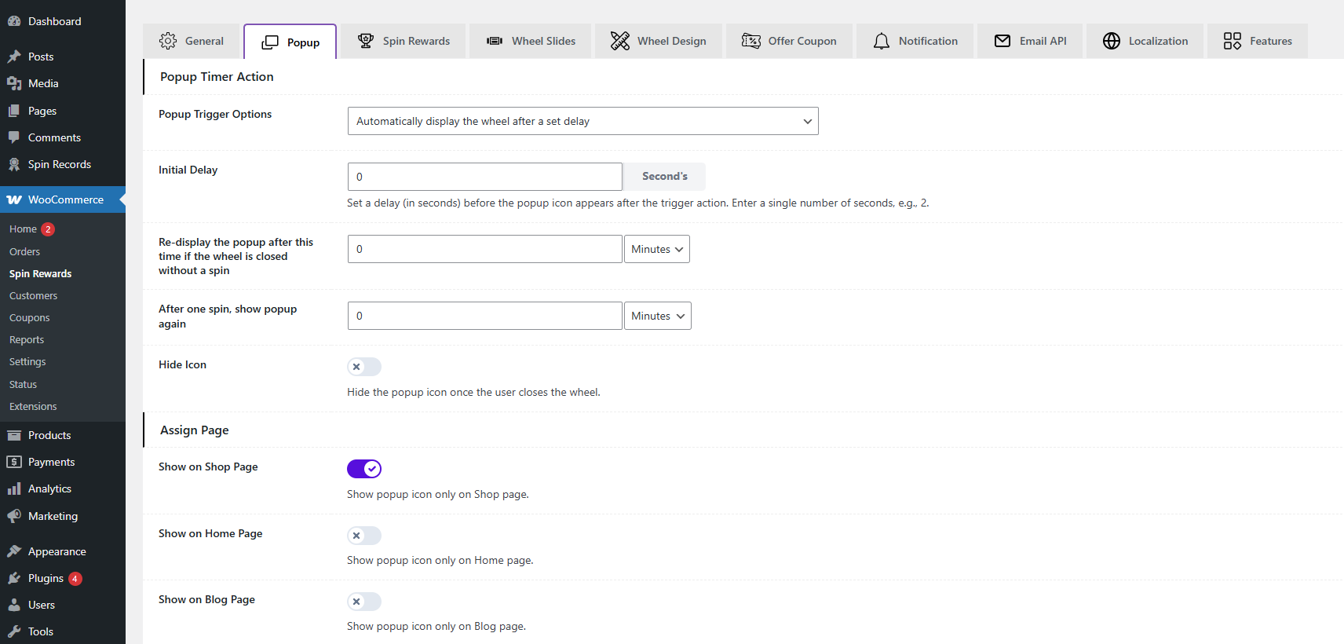This screenshot has height=644, width=1344.
Task: Open the Popup Trigger Options dropdown
Action: (x=583, y=121)
